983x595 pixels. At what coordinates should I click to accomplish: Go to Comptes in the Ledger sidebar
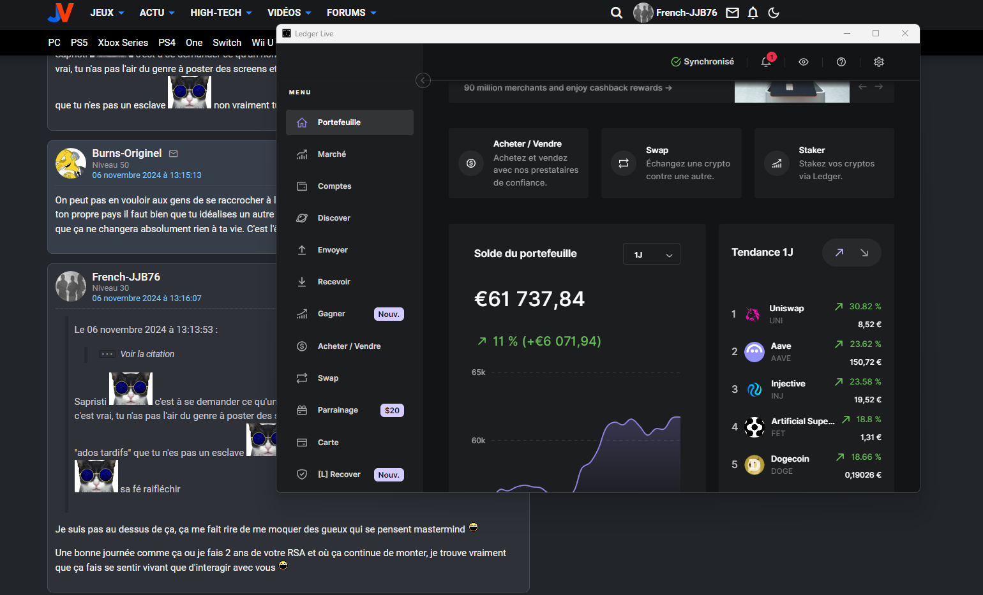350,186
